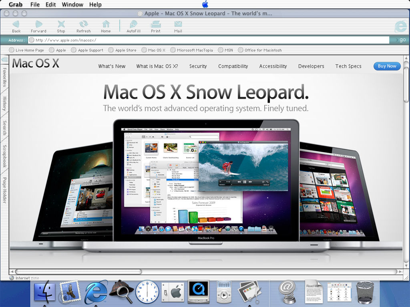The height and width of the screenshot is (307, 410).
Task: Click the Back toolbar button
Action: [x=16, y=27]
